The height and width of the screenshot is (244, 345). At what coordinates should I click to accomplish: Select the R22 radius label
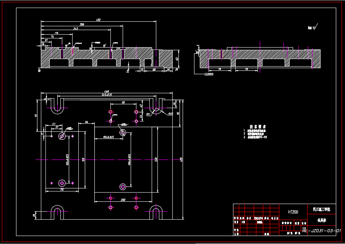pos(170,114)
